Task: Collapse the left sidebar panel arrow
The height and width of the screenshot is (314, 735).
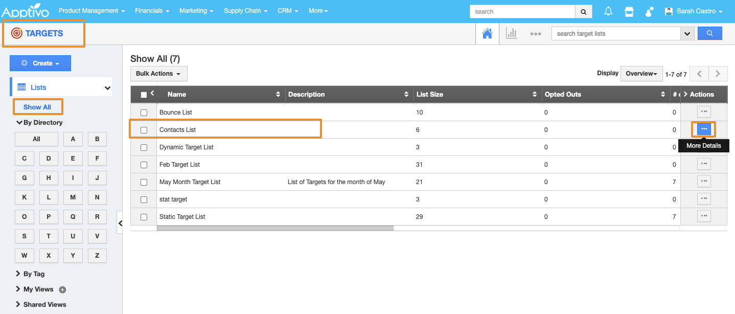Action: point(120,223)
